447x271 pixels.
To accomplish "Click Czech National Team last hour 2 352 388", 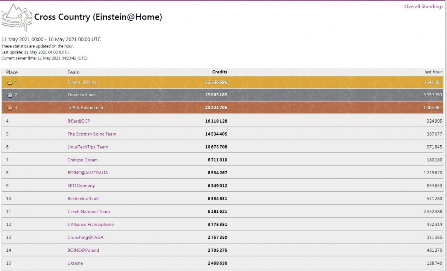I will pos(433,212).
